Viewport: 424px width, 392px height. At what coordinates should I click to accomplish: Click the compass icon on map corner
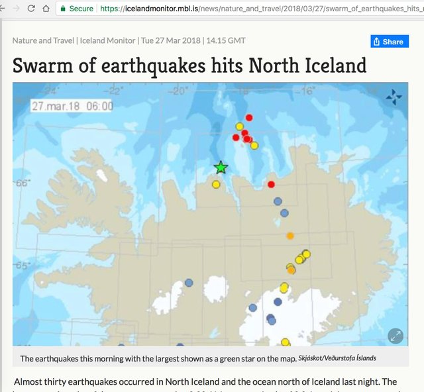click(x=394, y=97)
